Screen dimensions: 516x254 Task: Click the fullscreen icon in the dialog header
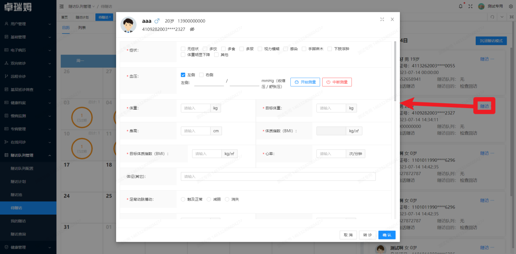pos(382,19)
